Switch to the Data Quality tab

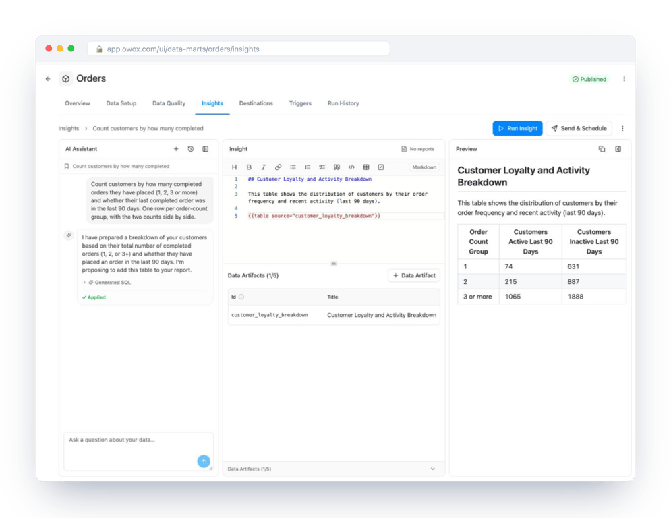click(169, 103)
